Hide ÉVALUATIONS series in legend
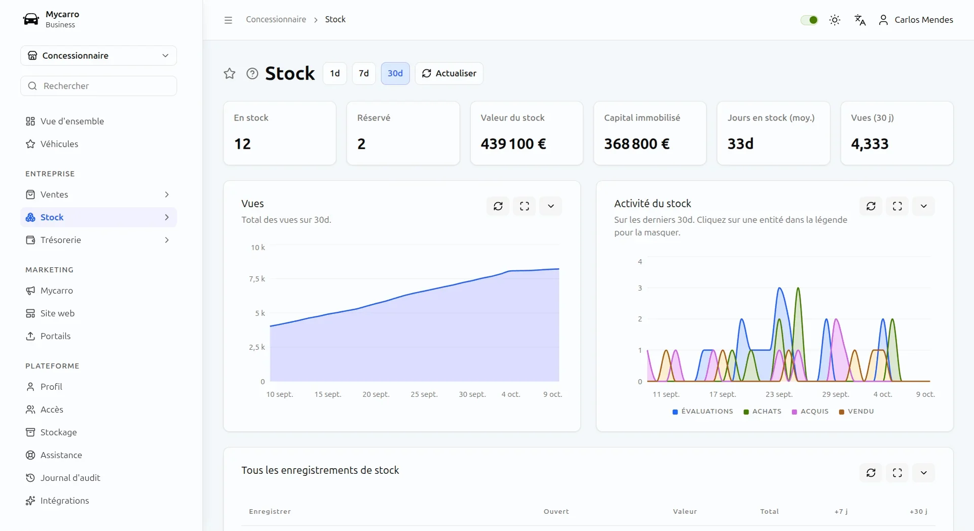Screen dimensions: 974x531 tap(703, 412)
